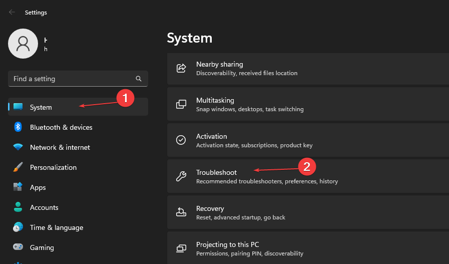The image size is (449, 264).
Task: Click the Troubleshoot wrench icon
Action: pyautogui.click(x=181, y=176)
